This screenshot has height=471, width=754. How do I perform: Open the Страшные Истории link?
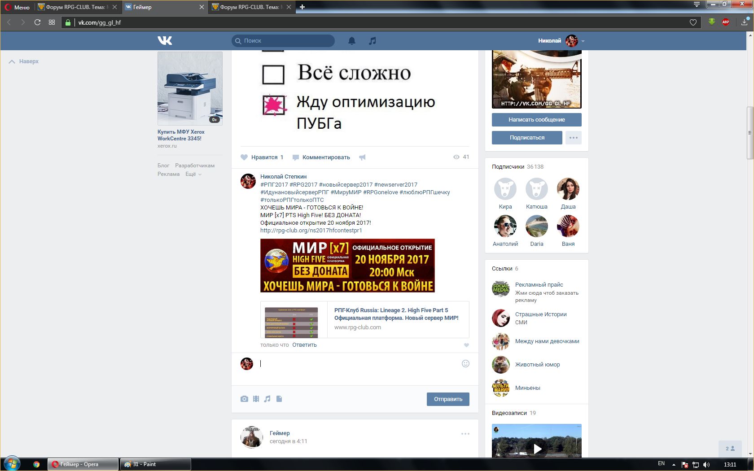click(541, 314)
